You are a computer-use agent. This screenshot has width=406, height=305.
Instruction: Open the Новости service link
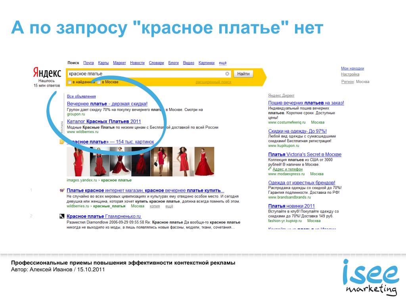click(137, 63)
